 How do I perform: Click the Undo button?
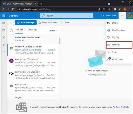coord(65,23)
